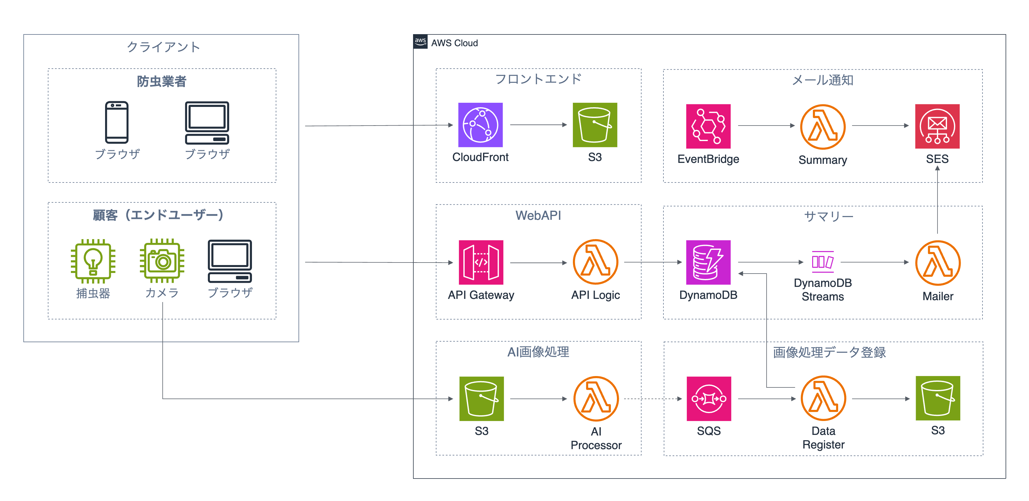The height and width of the screenshot is (501, 1029).
Task: Click the Data Register Lambda icon
Action: pyautogui.click(x=823, y=398)
